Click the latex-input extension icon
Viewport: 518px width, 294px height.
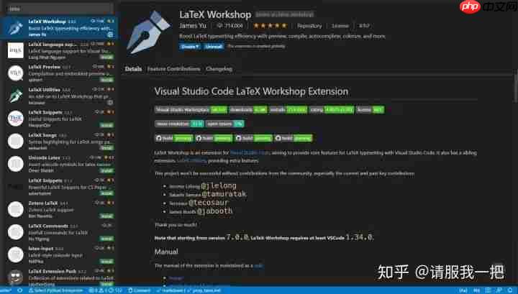click(16, 254)
